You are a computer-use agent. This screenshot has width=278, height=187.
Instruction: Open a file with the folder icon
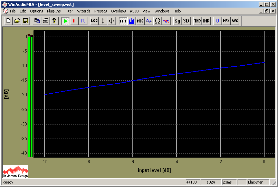click(x=17, y=21)
